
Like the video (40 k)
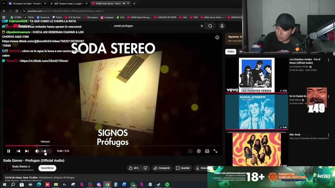tap(133, 168)
